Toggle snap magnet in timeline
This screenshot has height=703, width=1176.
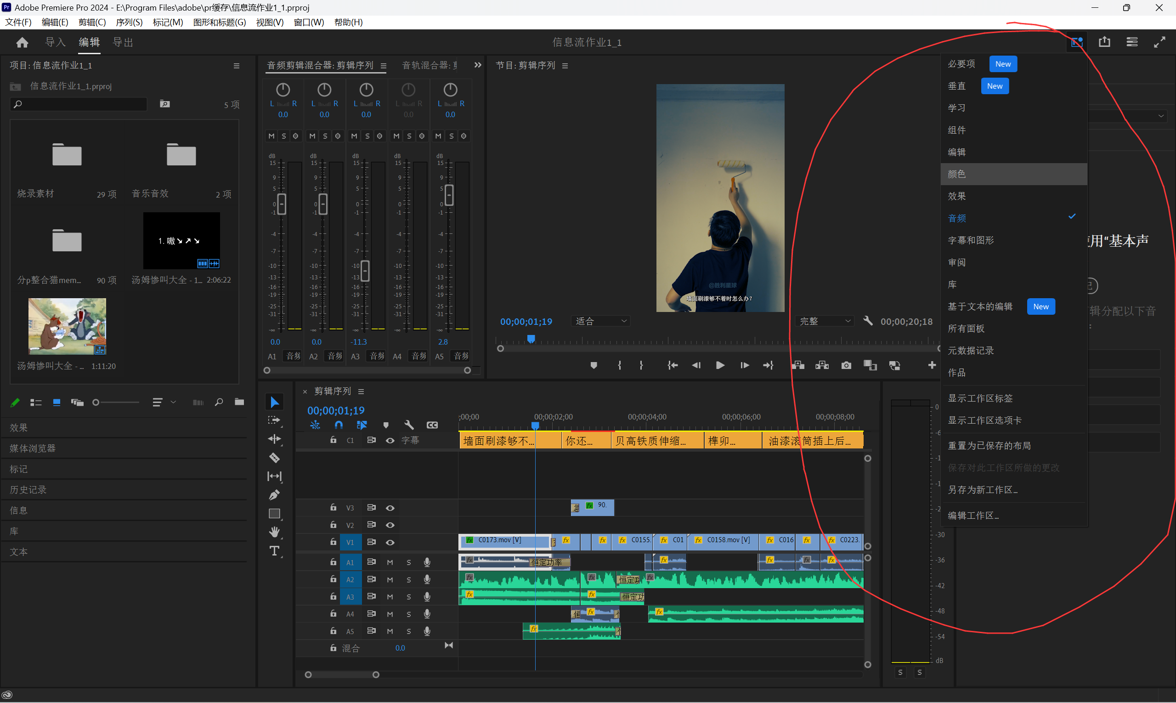[339, 425]
